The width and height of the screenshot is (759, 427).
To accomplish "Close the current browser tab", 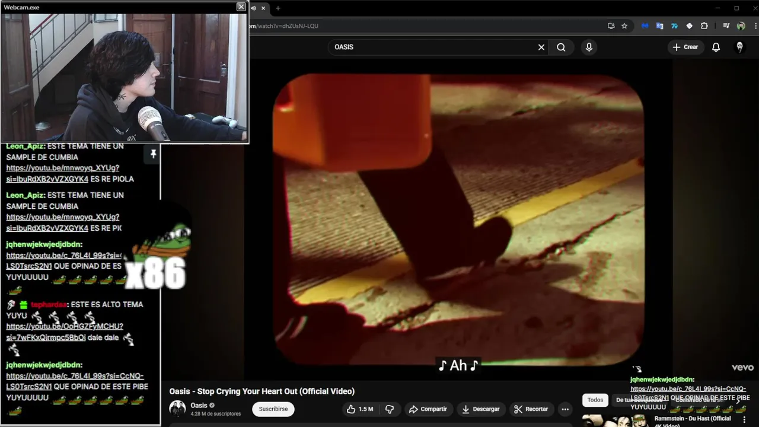I will [x=263, y=8].
